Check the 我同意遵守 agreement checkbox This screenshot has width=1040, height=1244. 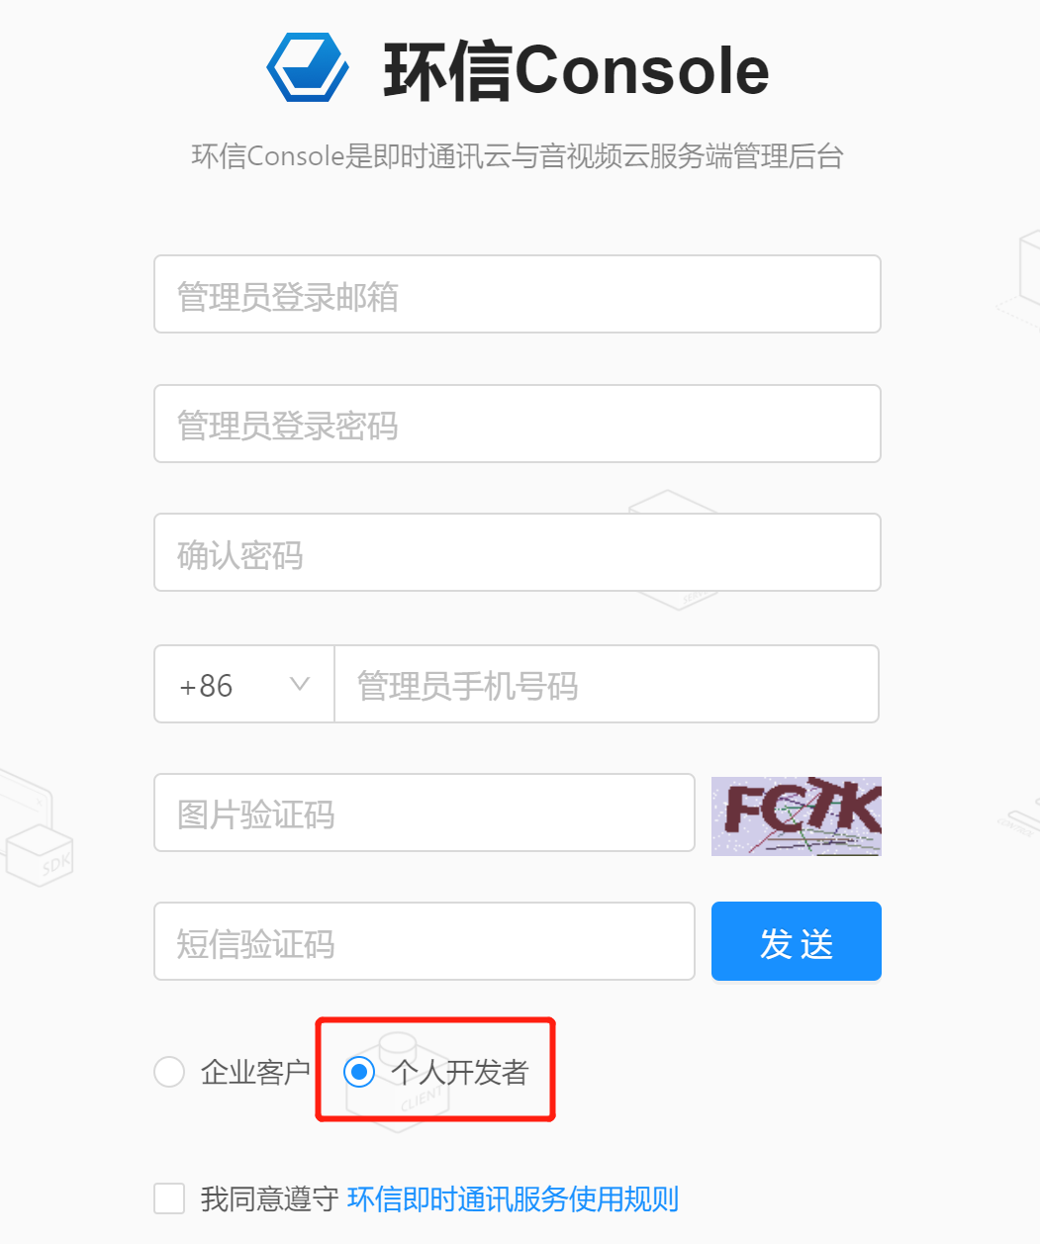168,1198
